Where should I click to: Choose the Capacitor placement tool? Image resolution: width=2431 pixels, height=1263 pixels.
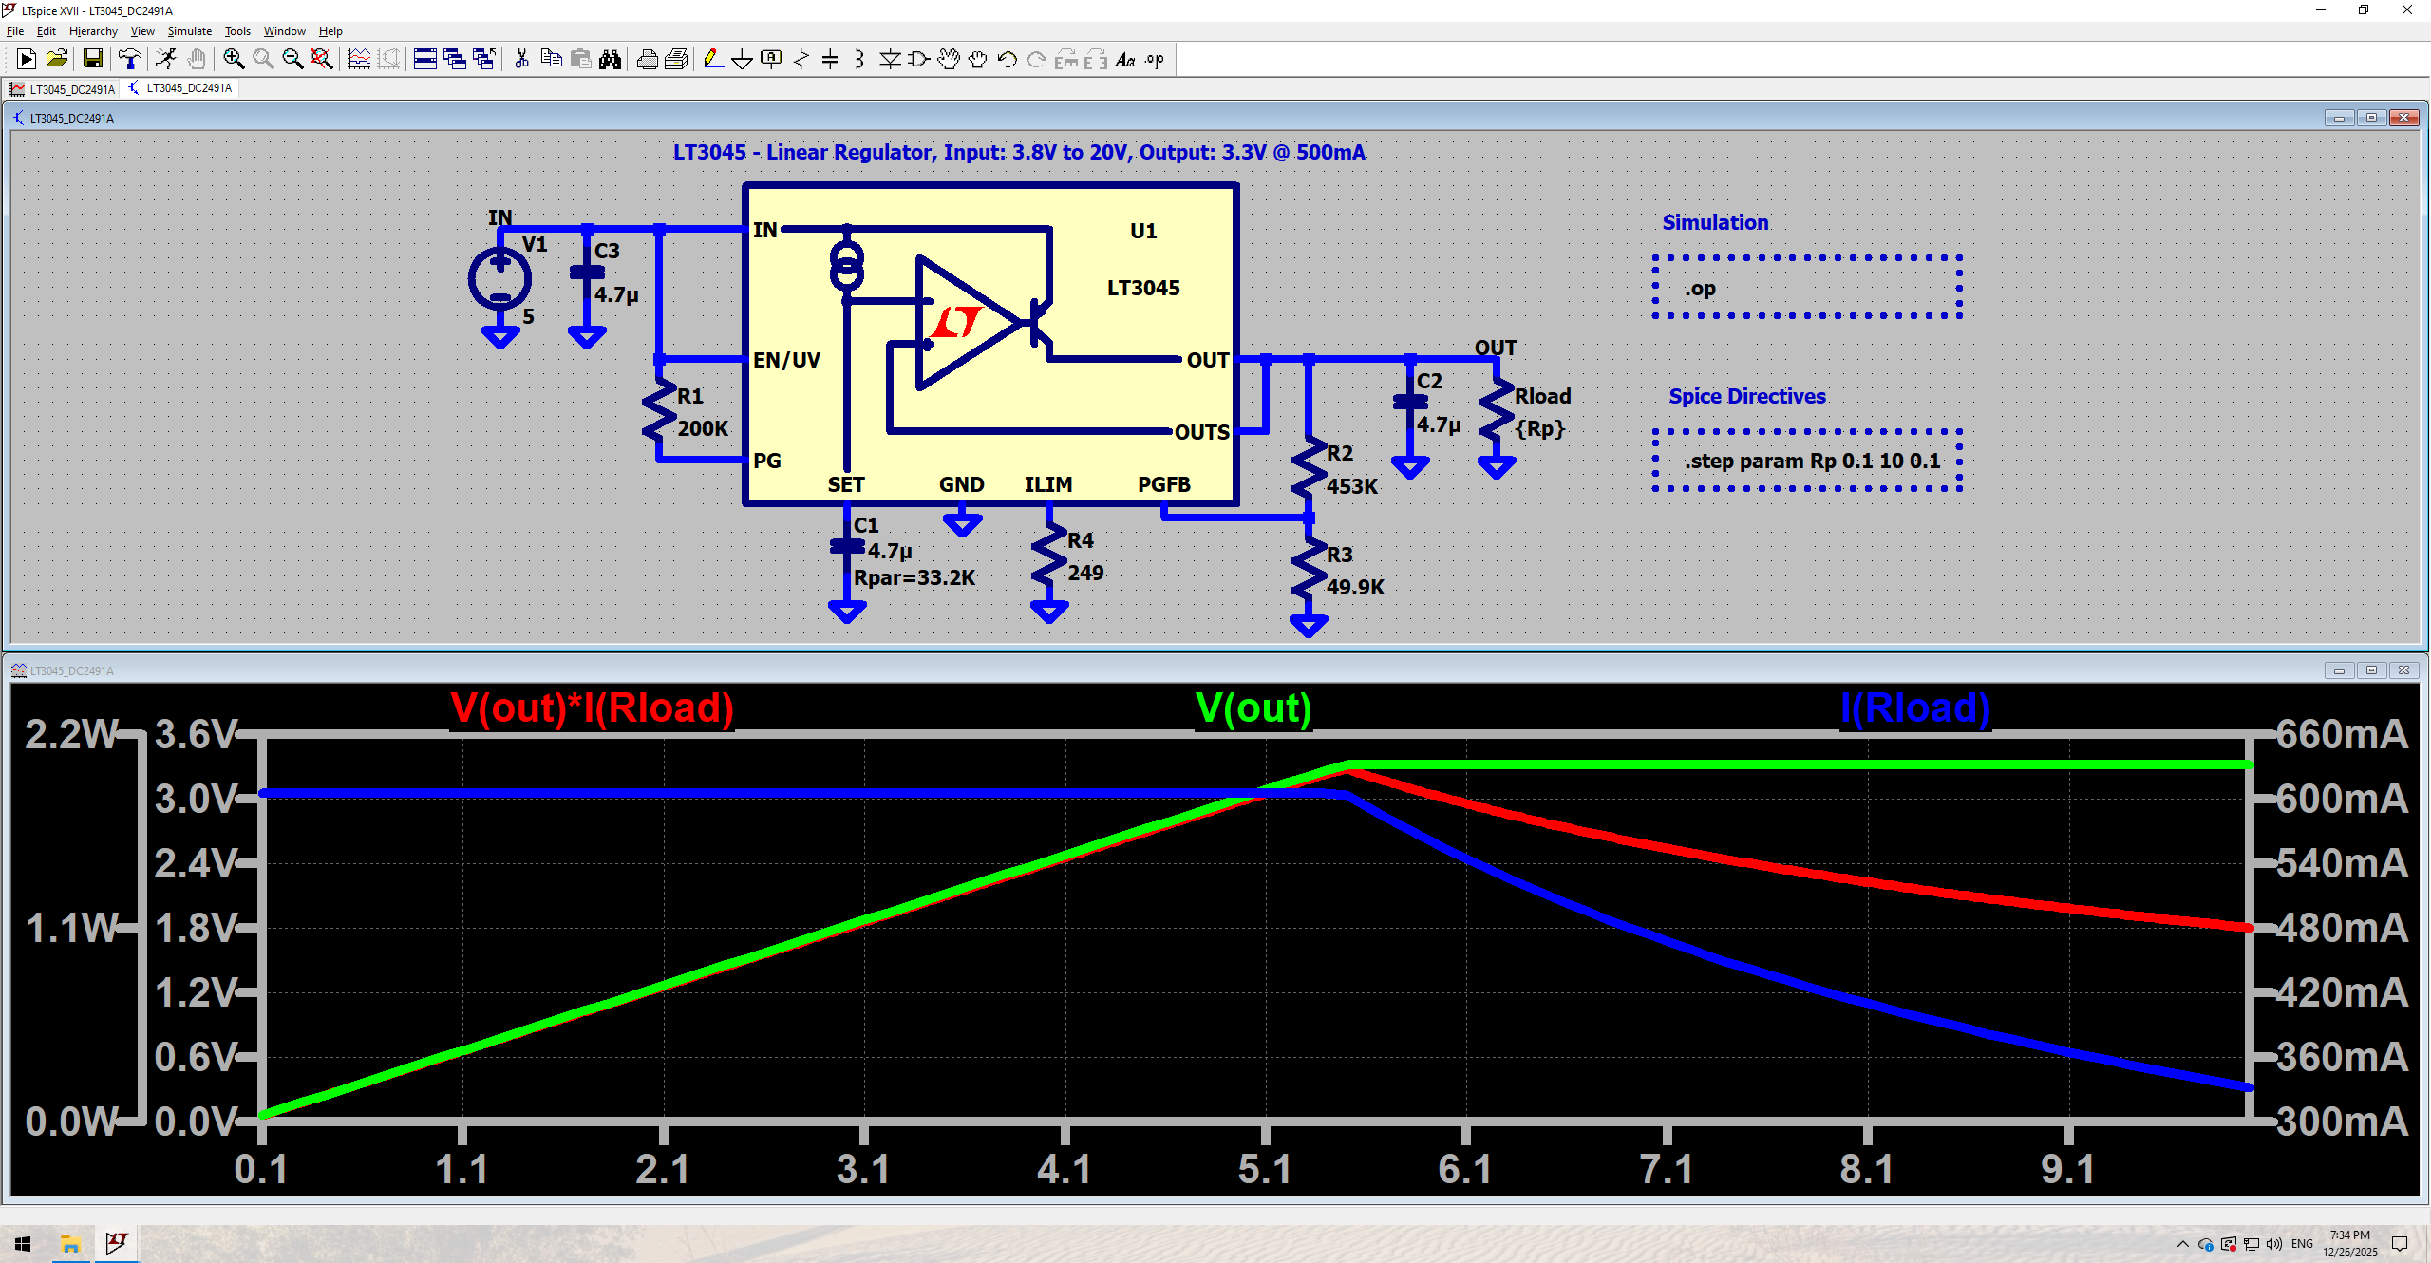(830, 59)
